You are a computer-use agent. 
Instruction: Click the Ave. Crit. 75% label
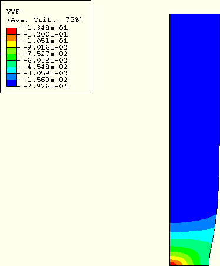click(x=45, y=19)
